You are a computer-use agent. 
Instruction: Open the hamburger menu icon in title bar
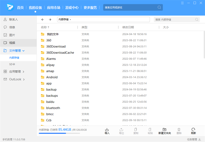182,3
